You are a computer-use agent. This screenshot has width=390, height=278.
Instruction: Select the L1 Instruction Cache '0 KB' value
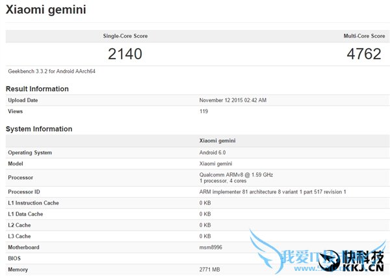(x=205, y=203)
